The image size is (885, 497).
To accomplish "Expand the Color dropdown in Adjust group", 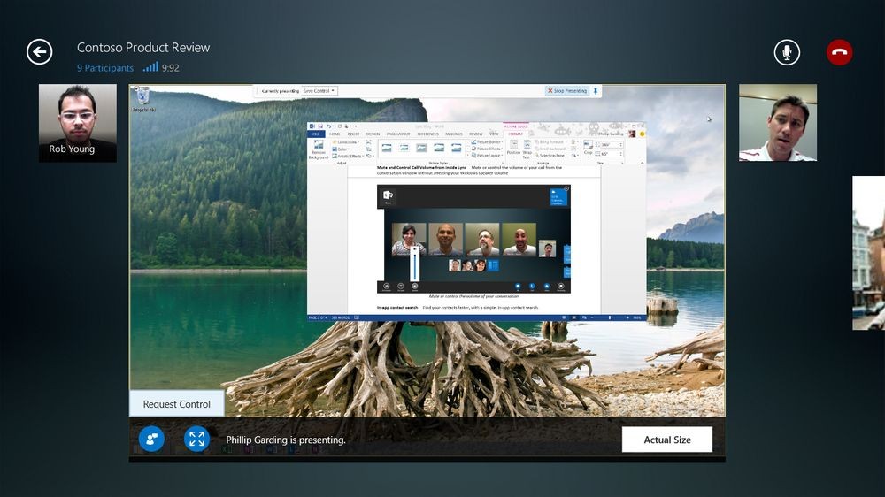I will pos(341,149).
